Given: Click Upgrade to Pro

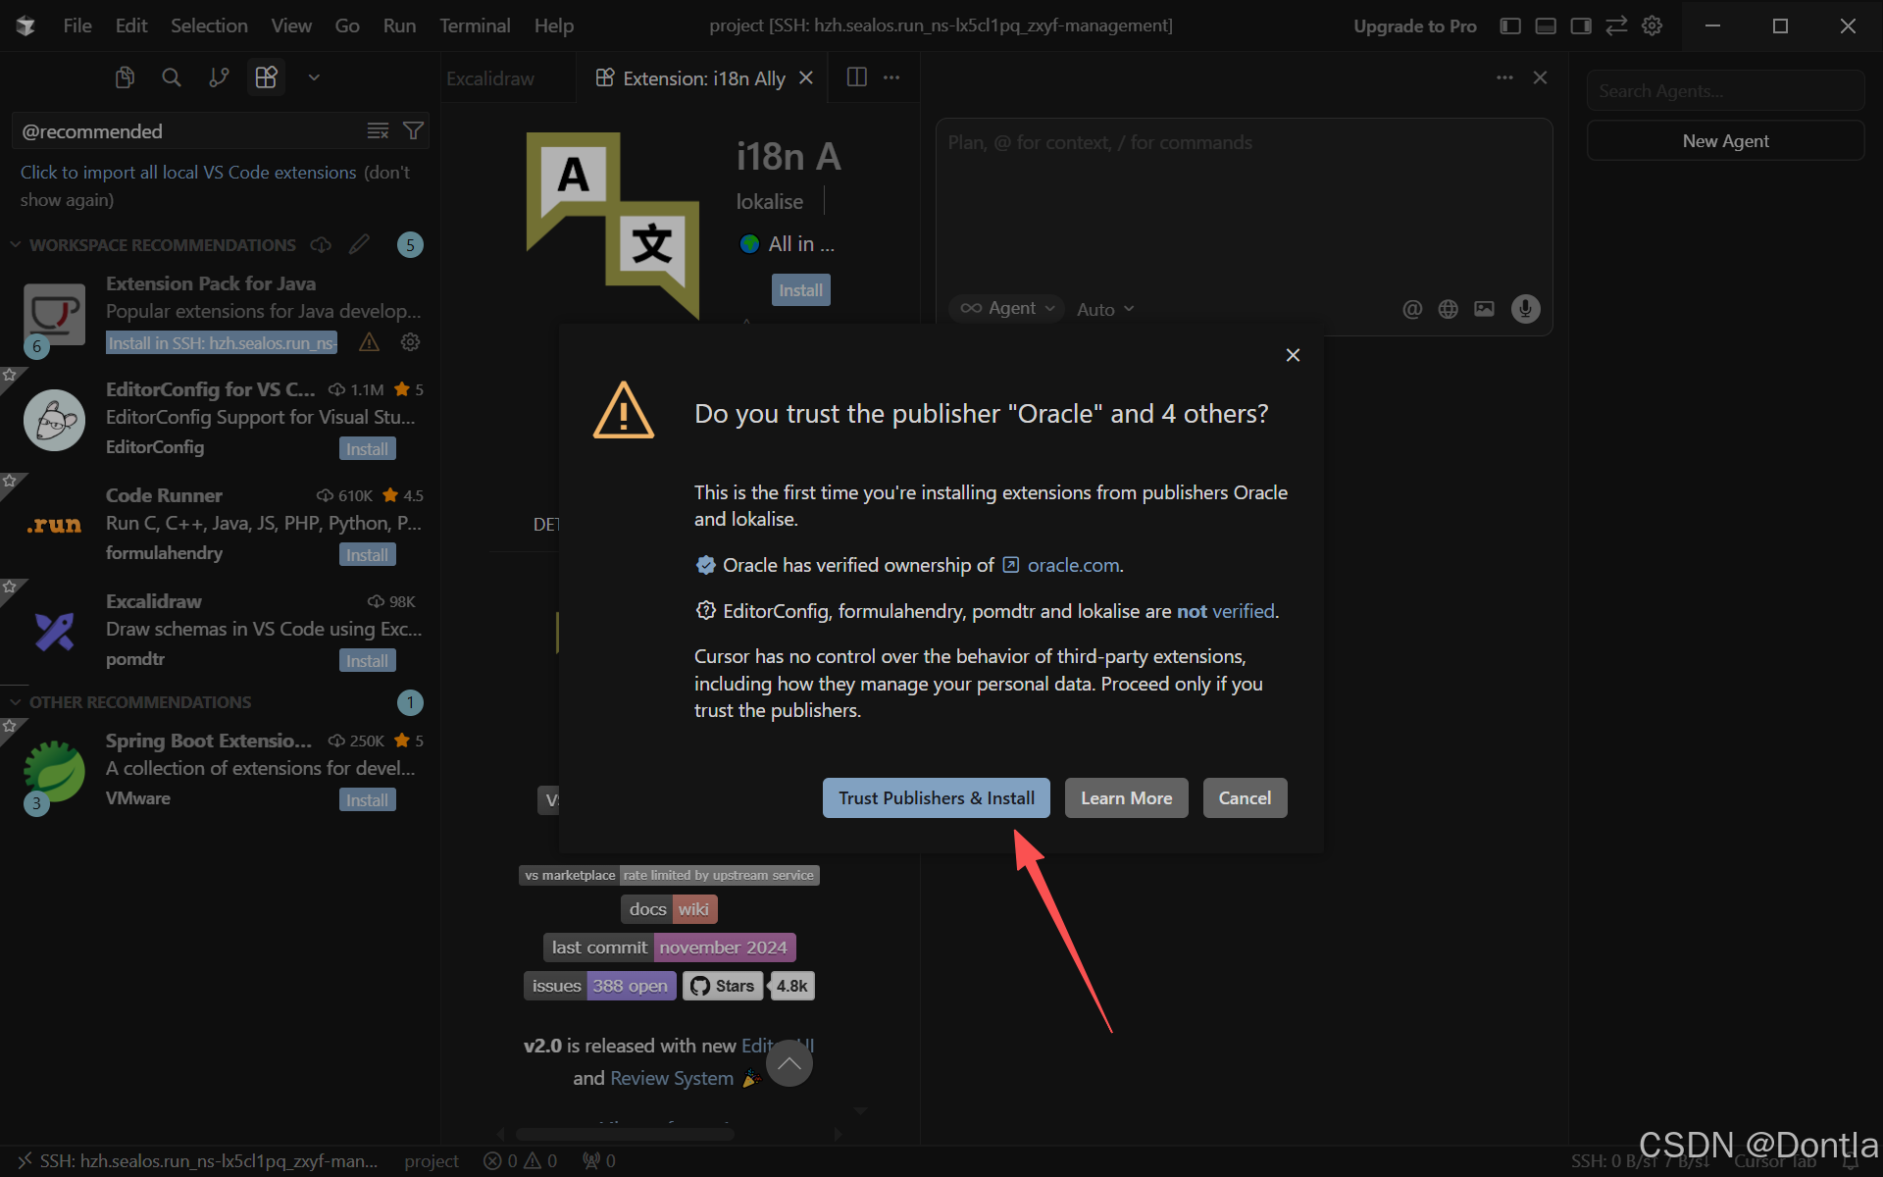Looking at the screenshot, I should (1415, 26).
